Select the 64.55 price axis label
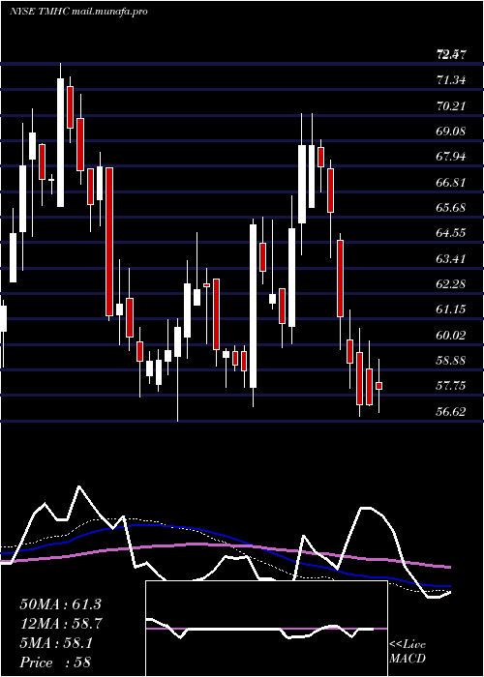This screenshot has width=484, height=677. pos(451,233)
